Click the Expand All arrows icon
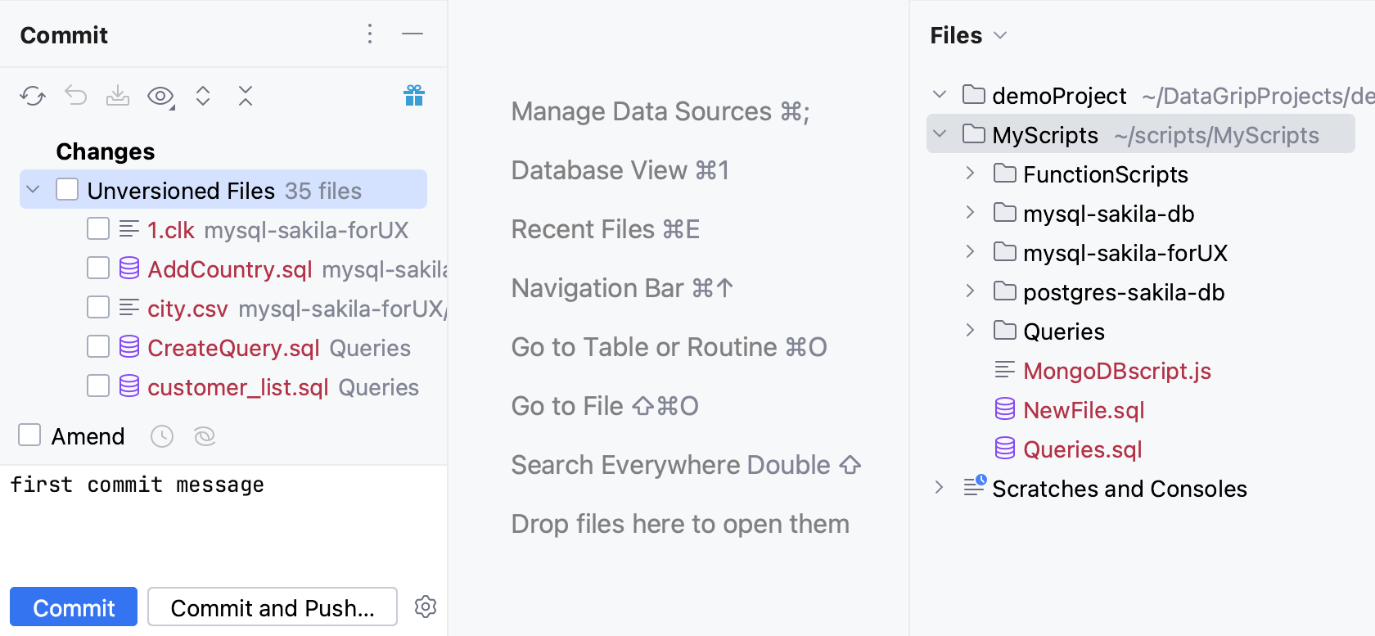The height and width of the screenshot is (636, 1375). (203, 97)
